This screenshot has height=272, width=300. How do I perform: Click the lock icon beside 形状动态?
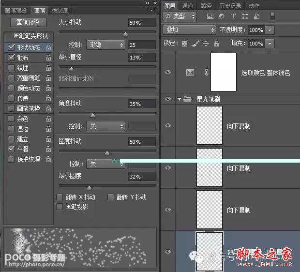tap(48, 47)
